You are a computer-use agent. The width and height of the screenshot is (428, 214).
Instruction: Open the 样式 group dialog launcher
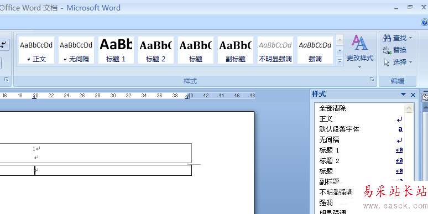pos(372,80)
